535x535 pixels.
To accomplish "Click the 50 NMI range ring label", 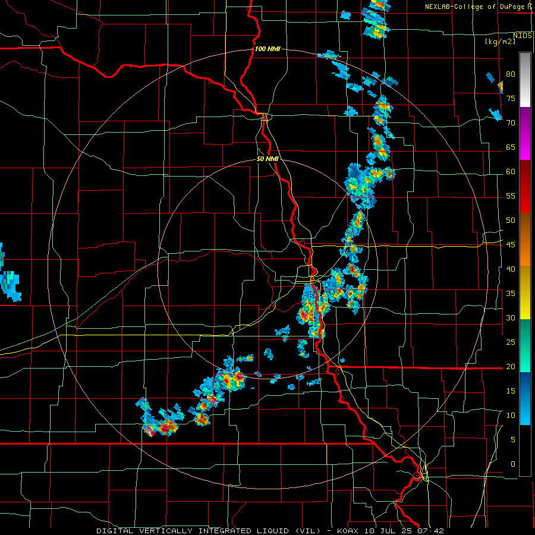I will pyautogui.click(x=267, y=159).
